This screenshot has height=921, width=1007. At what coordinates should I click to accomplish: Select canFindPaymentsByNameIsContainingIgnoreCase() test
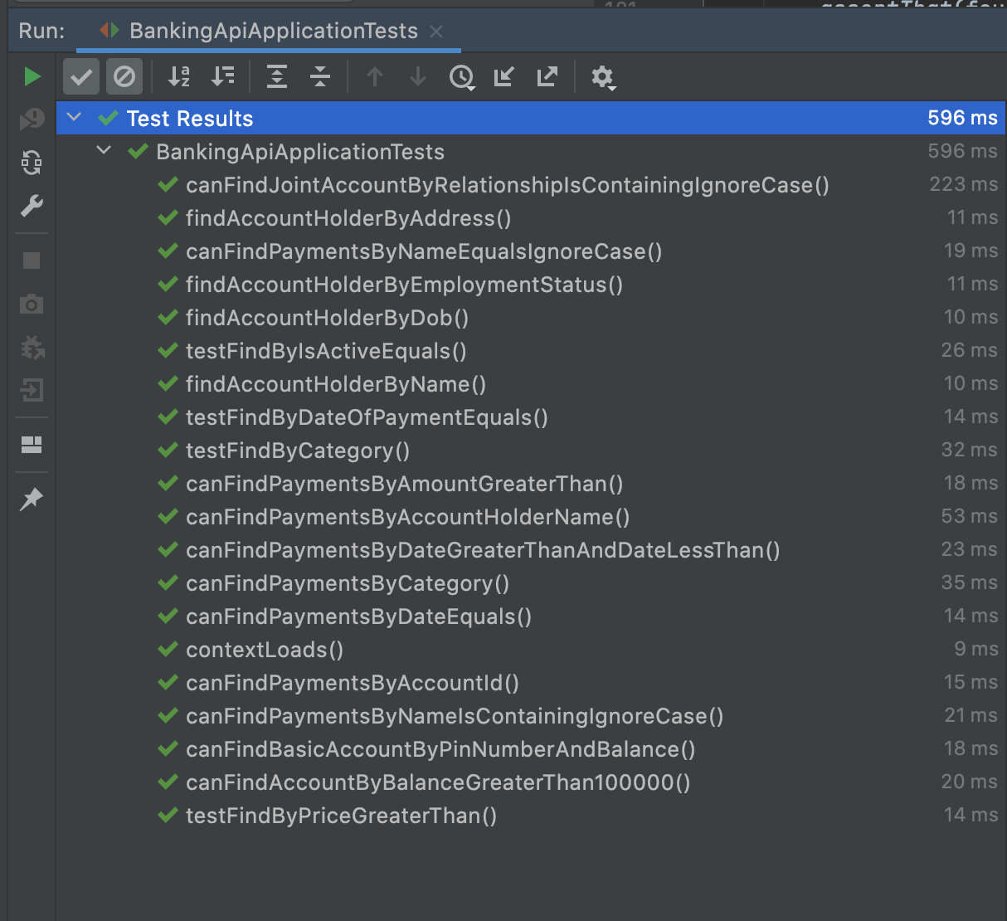click(x=455, y=716)
